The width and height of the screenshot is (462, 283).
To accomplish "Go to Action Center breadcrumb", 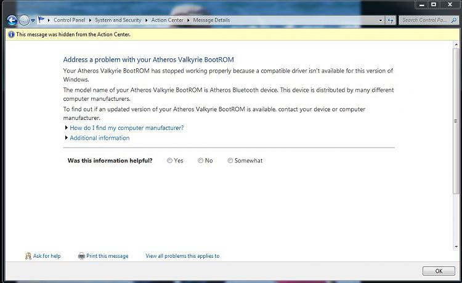I will (167, 20).
